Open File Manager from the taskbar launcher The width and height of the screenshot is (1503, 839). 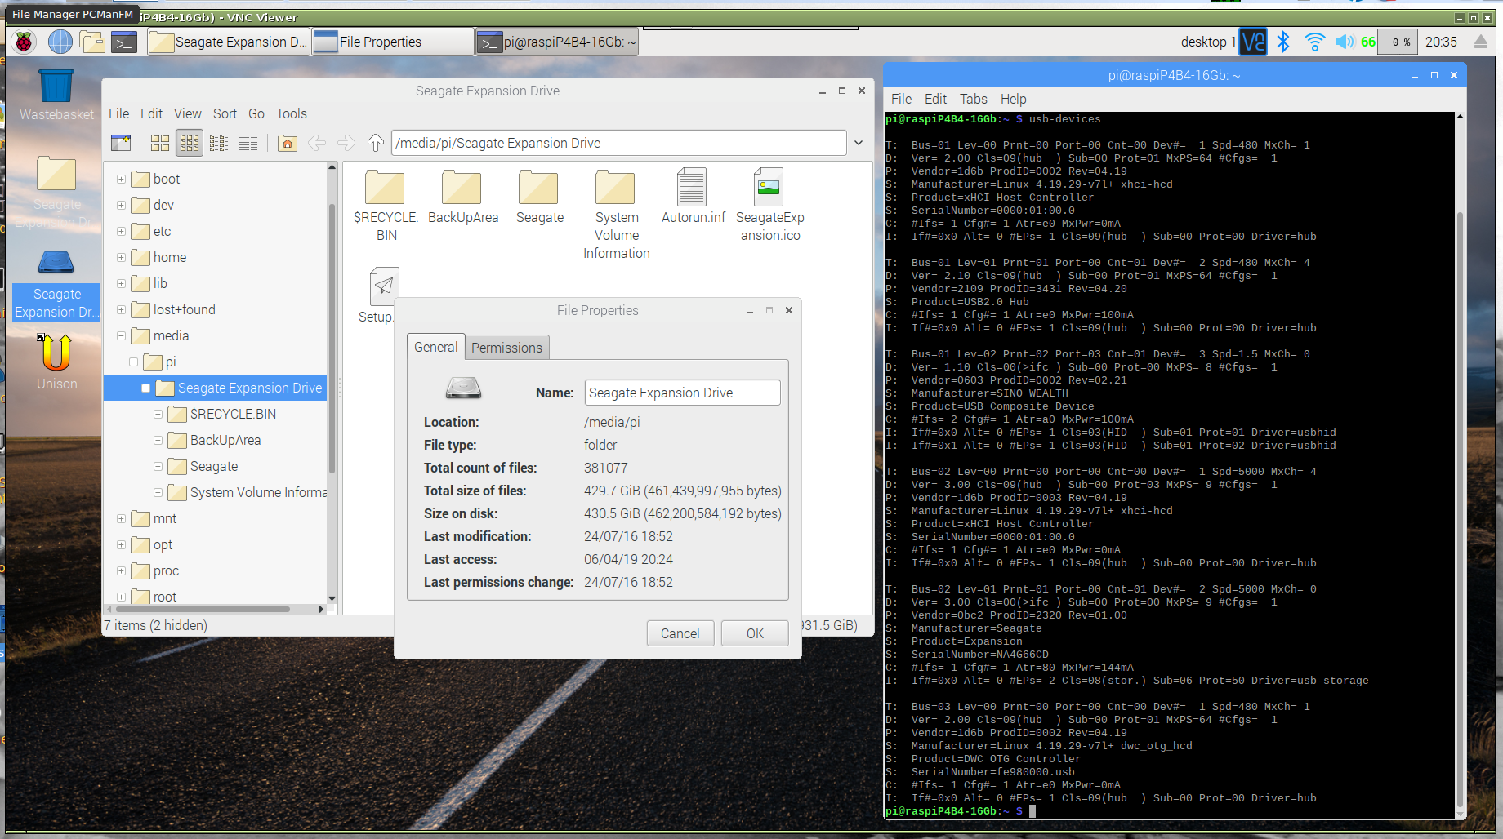[92, 42]
